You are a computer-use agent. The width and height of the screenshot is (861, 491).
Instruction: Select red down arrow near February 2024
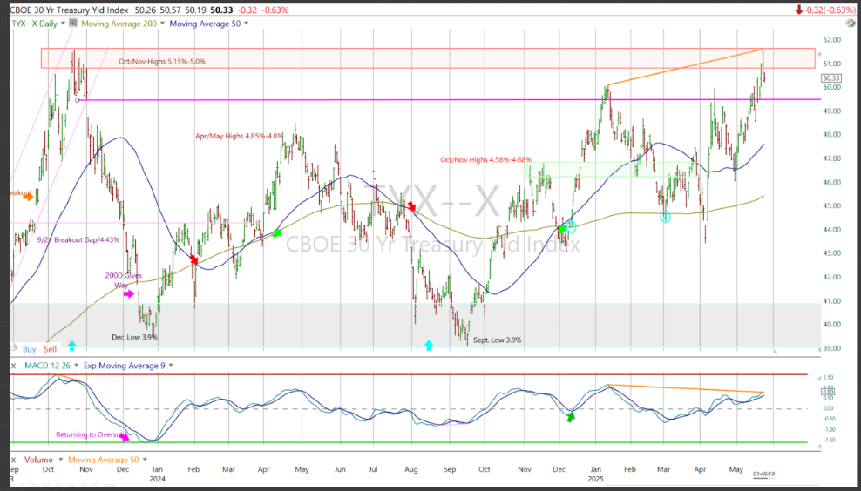click(x=193, y=259)
